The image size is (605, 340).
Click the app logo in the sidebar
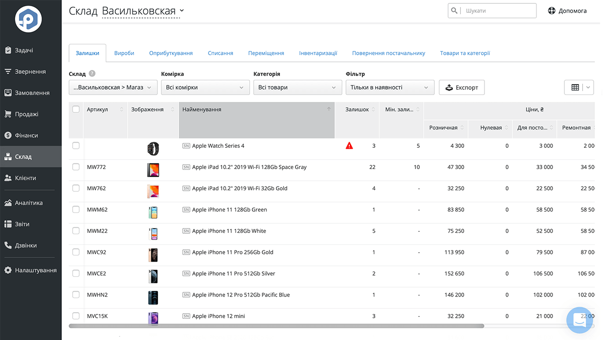tap(28, 19)
